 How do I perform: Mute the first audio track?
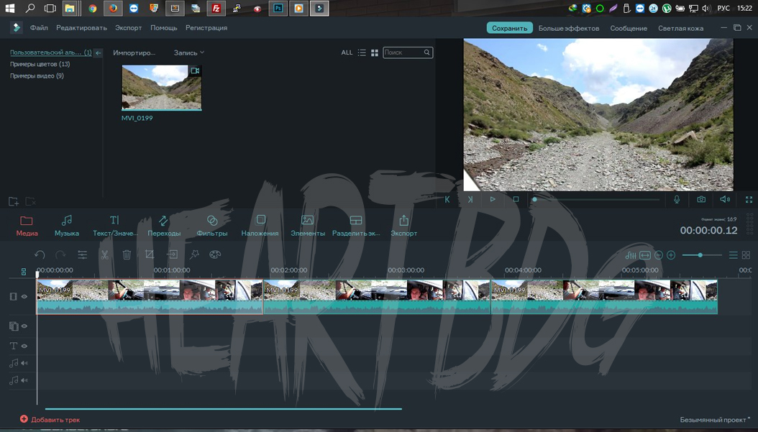click(x=23, y=363)
